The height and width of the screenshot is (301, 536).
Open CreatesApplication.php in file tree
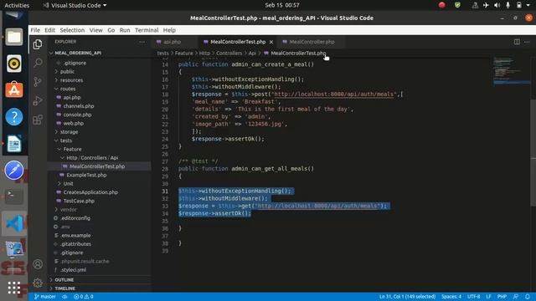(x=90, y=192)
